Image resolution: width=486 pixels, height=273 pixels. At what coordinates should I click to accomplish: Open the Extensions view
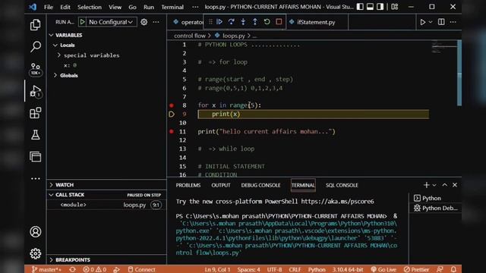(x=36, y=113)
